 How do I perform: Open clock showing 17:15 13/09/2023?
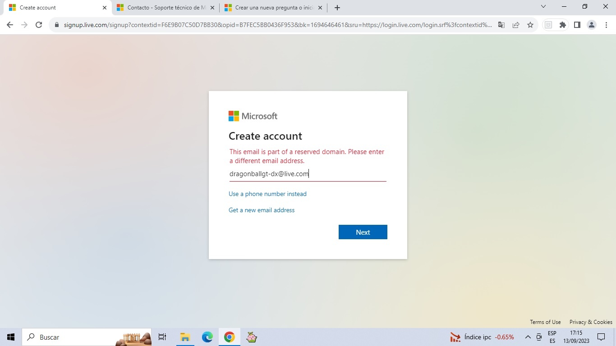click(x=576, y=337)
